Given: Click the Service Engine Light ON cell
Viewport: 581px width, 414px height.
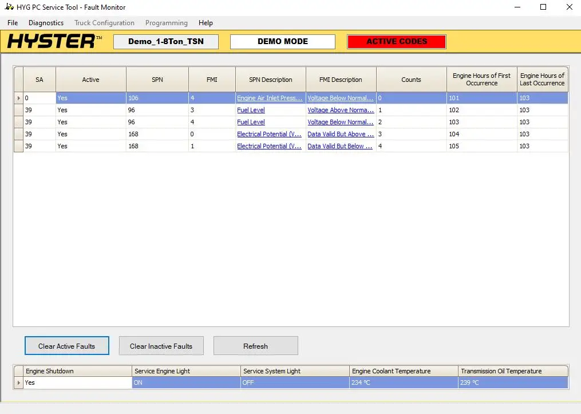Looking at the screenshot, I should tap(186, 383).
